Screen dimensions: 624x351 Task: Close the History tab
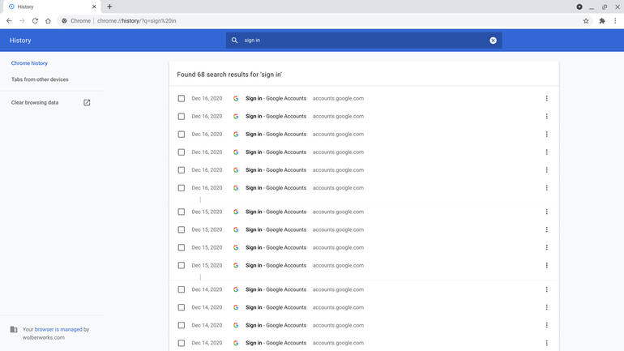(94, 6)
